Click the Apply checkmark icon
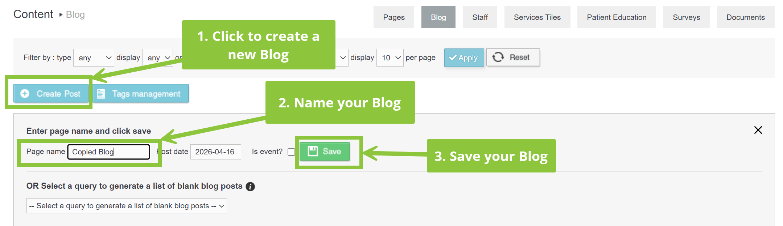Image resolution: width=783 pixels, height=226 pixels. (453, 57)
